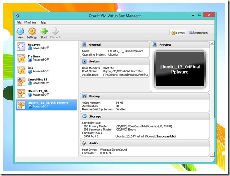Select the kali virtual machine
This screenshot has width=230, height=176.
(46, 70)
